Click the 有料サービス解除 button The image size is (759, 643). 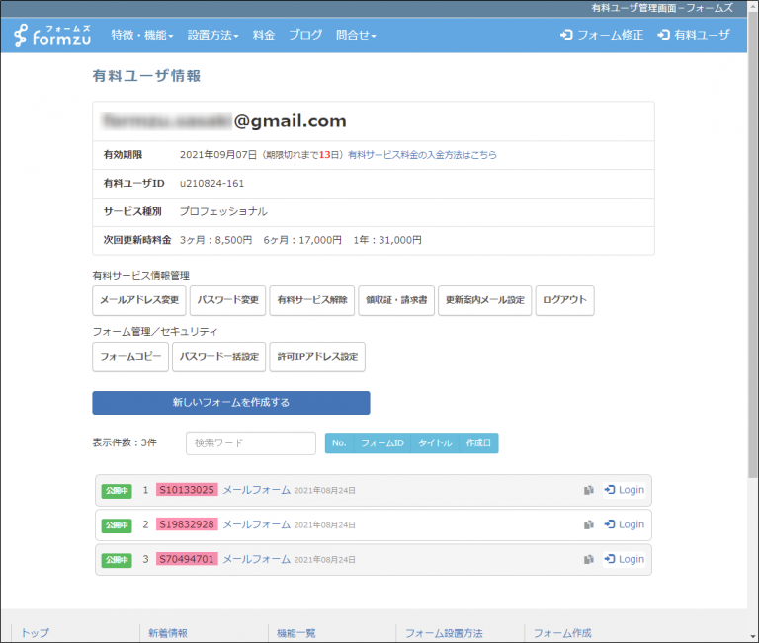312,300
